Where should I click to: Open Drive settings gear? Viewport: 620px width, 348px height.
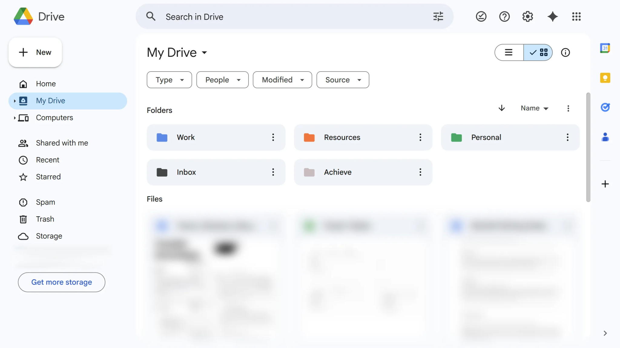(x=527, y=16)
